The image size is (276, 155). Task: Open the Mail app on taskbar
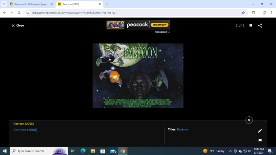coord(113,151)
